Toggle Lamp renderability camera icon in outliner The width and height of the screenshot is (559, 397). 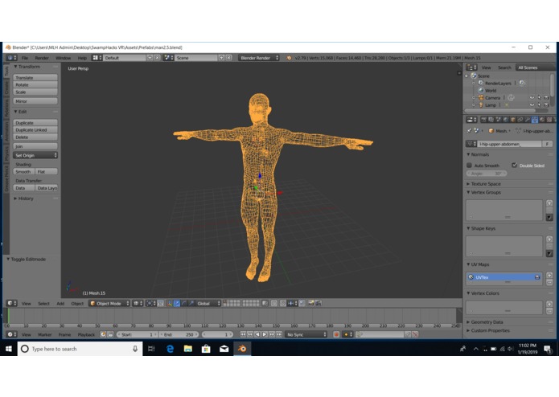[x=546, y=105]
